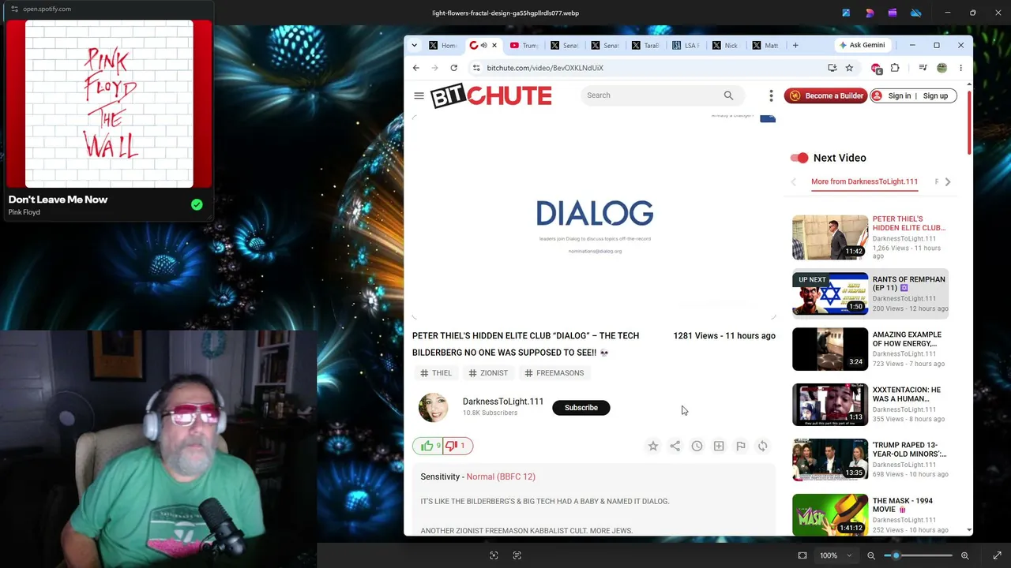The width and height of the screenshot is (1011, 568).
Task: Dislike the video with thumbs down
Action: tap(457, 446)
